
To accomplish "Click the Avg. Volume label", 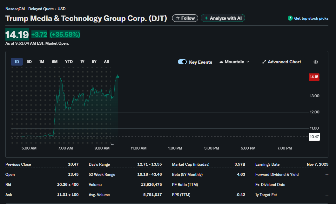I will (99, 195).
